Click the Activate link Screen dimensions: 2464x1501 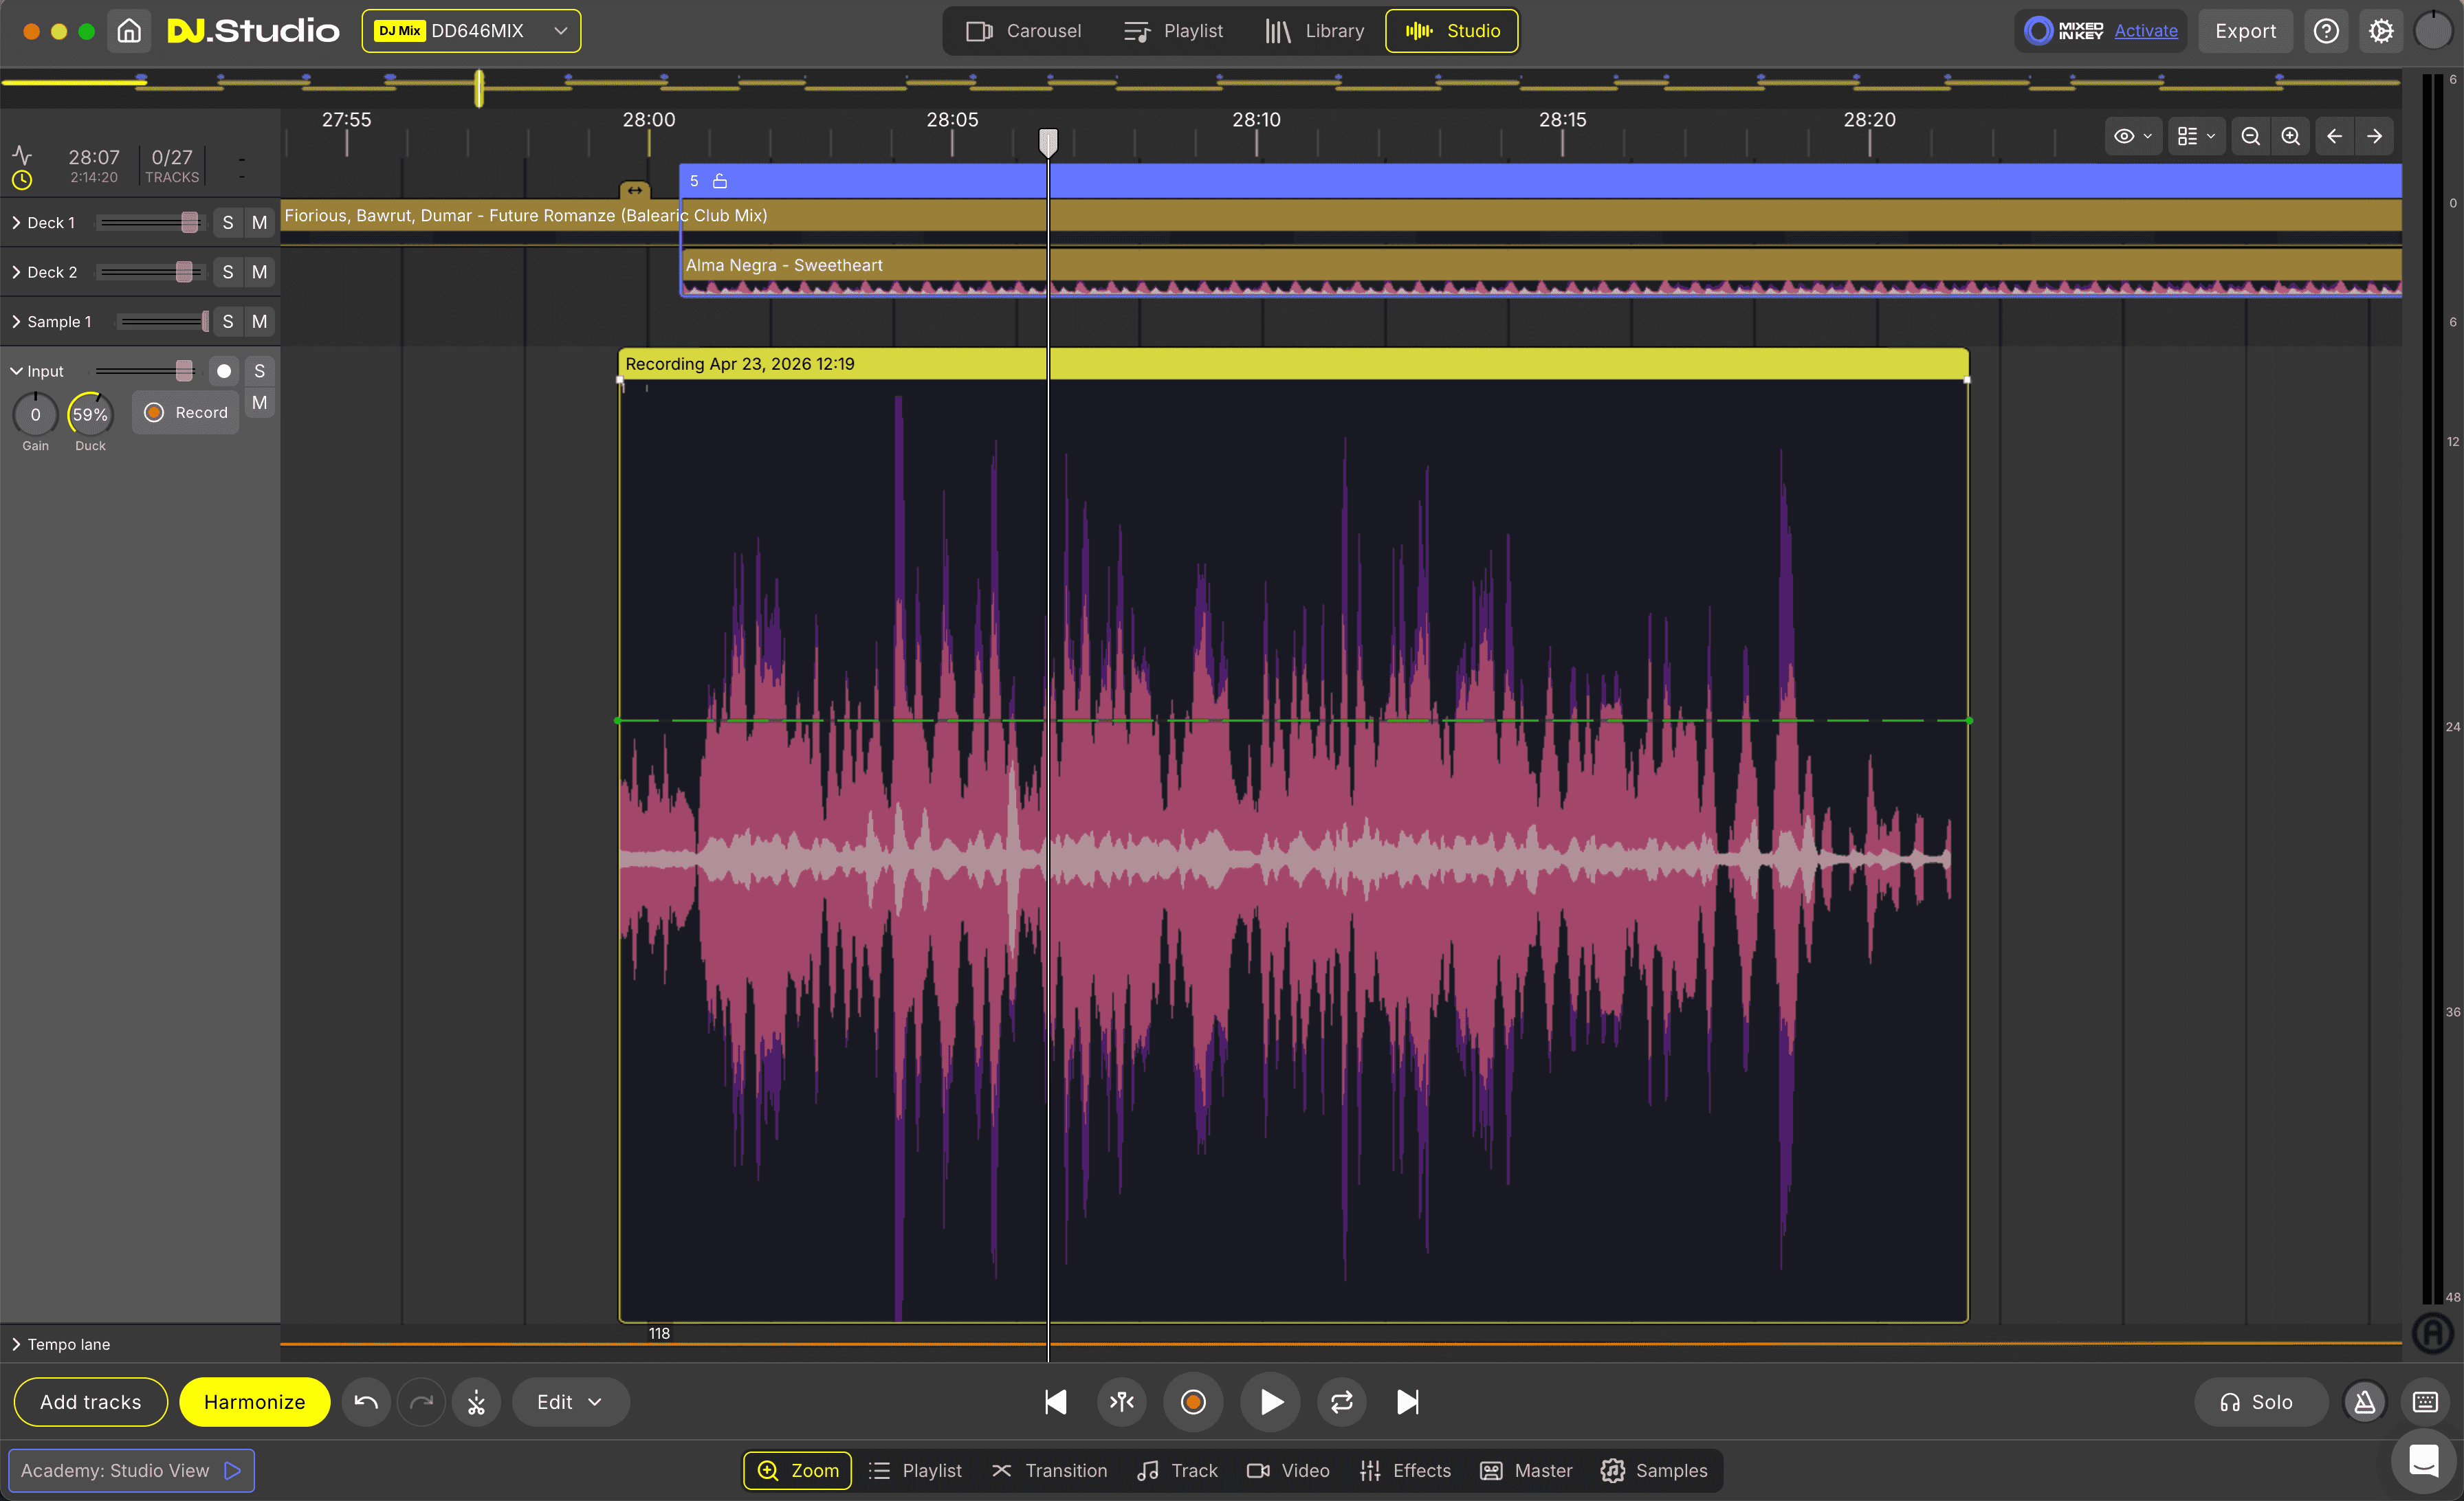tap(2146, 31)
